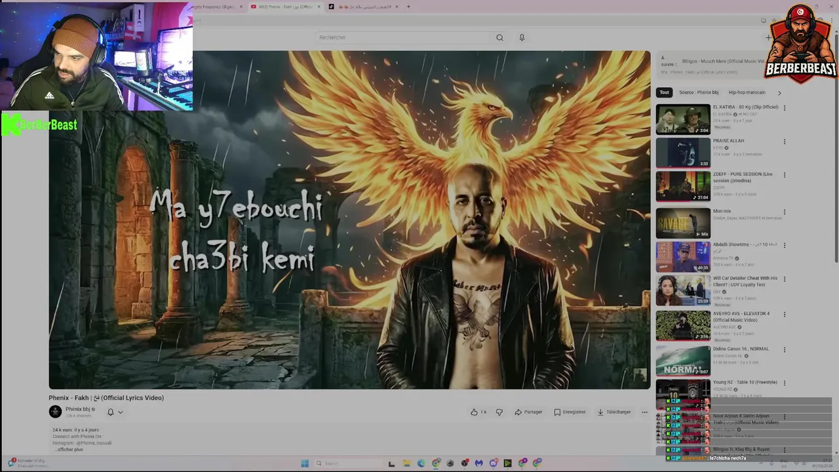Open the Phénix bbj channel name link

click(x=77, y=409)
